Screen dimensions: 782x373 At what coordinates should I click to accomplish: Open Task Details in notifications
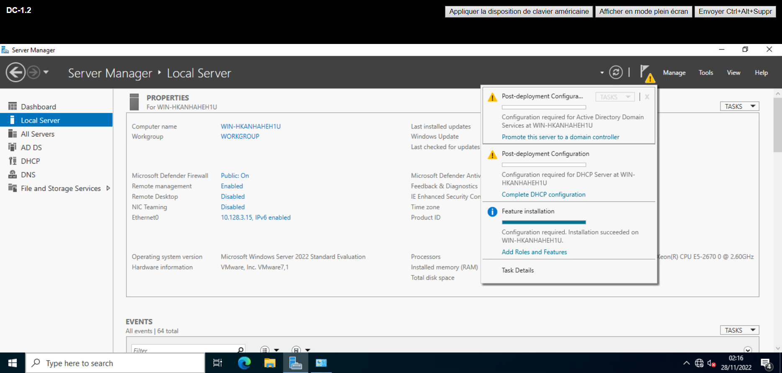(518, 270)
